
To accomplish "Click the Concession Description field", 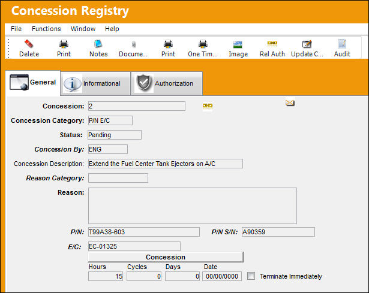I will (166, 164).
